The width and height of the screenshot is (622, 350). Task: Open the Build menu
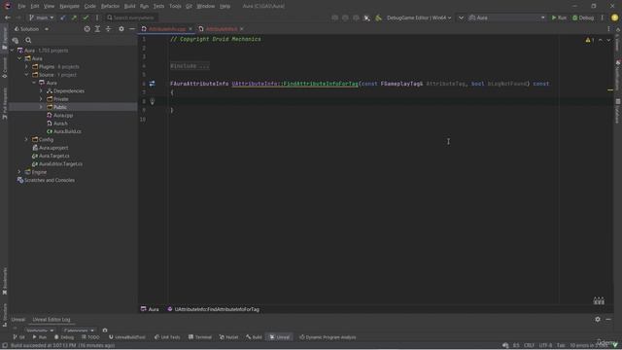(x=129, y=6)
